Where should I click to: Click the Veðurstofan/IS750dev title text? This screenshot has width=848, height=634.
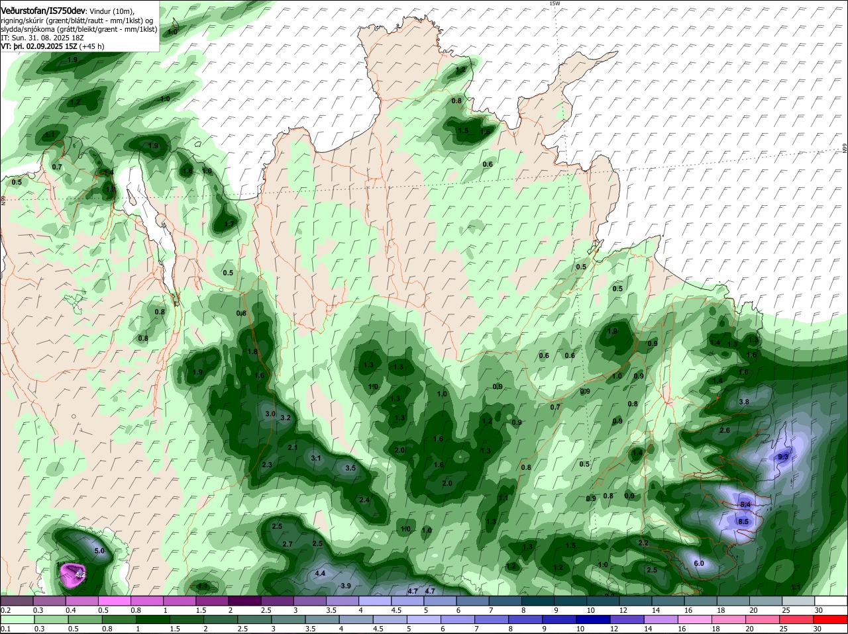click(x=43, y=11)
